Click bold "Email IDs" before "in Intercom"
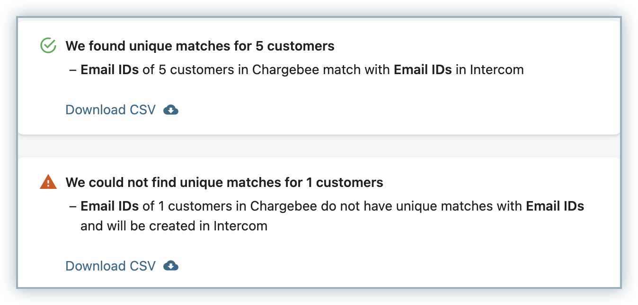 pos(423,70)
